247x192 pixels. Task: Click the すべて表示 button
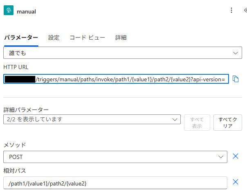tap(197, 123)
